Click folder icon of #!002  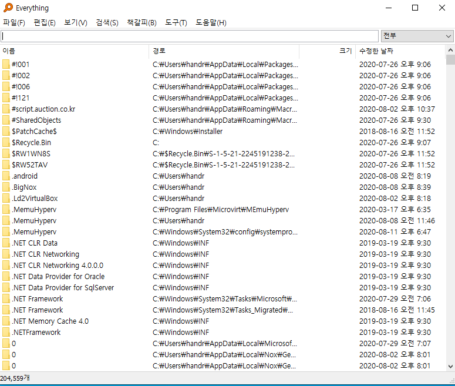coord(6,76)
